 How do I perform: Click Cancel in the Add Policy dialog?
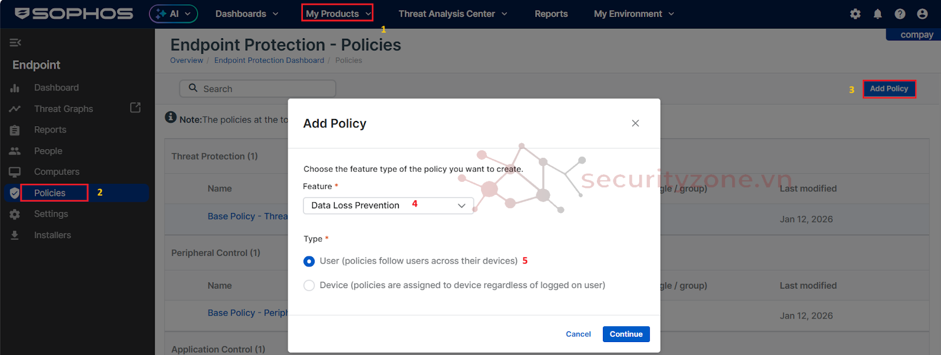(x=578, y=334)
